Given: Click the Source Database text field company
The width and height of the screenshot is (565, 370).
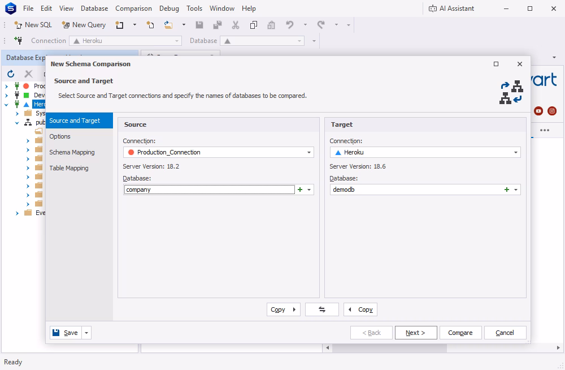Looking at the screenshot, I should (210, 190).
